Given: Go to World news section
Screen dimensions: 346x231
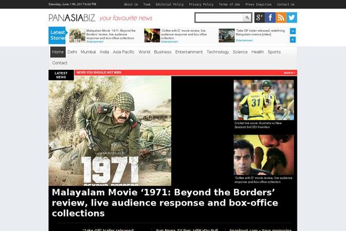Looking at the screenshot, I should [144, 52].
